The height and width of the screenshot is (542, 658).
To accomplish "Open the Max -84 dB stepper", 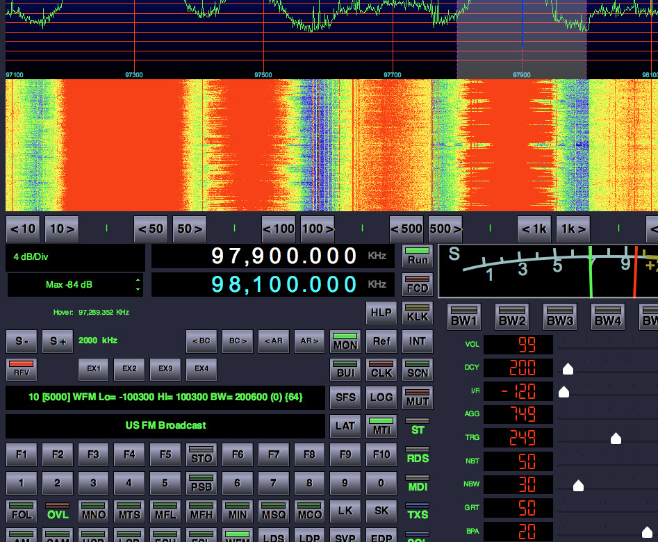I will (x=138, y=285).
